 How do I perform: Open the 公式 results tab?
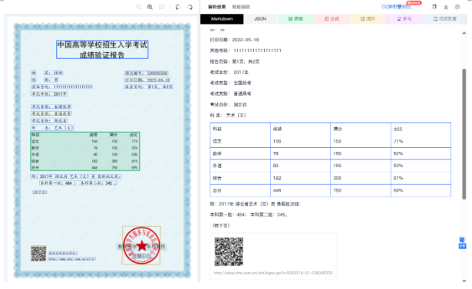332,18
